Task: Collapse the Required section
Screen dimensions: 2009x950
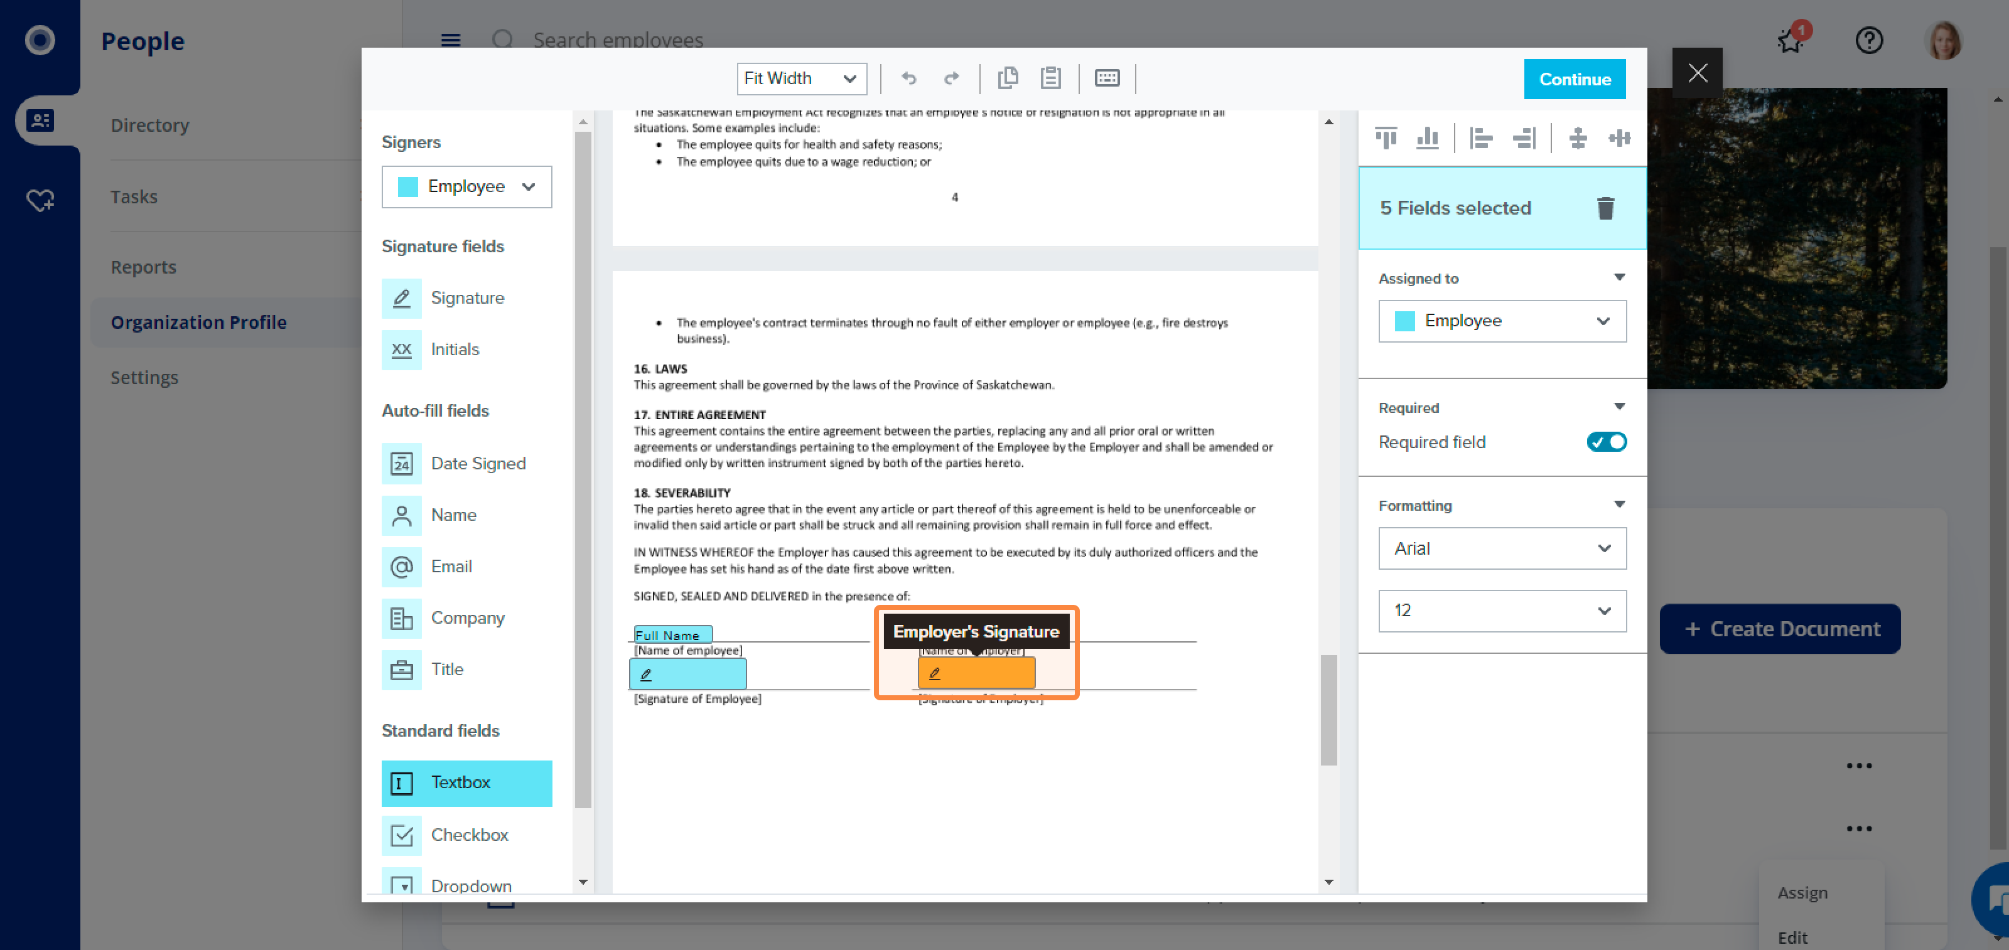Action: coord(1619,407)
